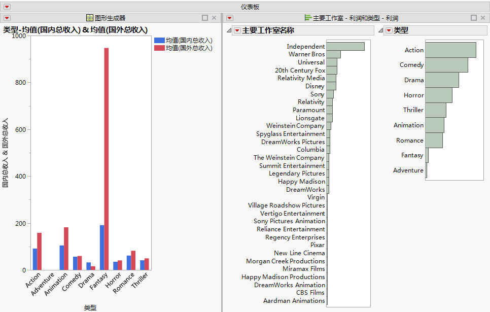Select the 均值(国外总收入) legend label
490x312 pixels.
point(189,48)
